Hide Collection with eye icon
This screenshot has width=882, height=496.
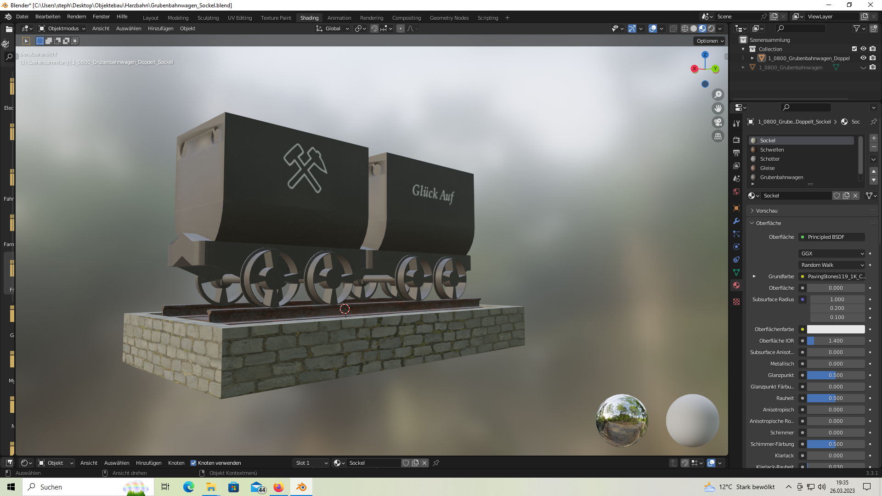pos(863,49)
